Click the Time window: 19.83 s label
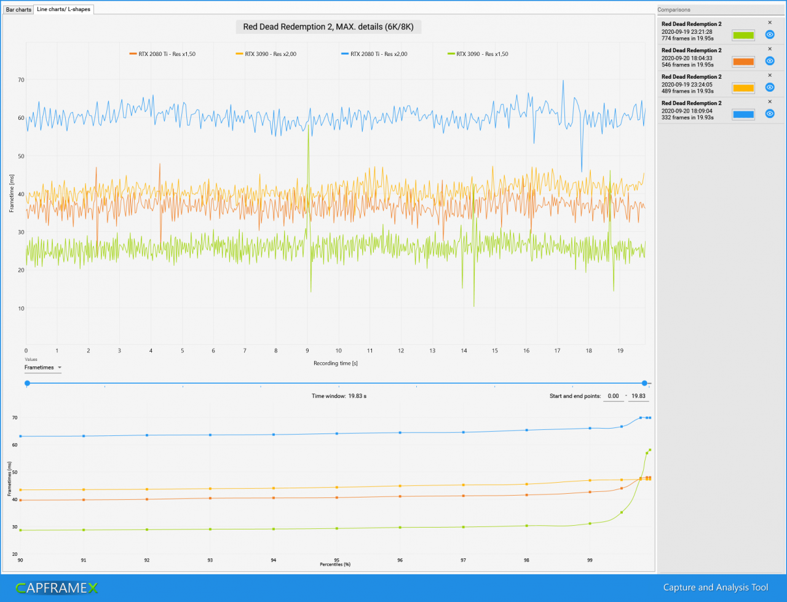Screen dimensions: 787x602 (x=339, y=396)
